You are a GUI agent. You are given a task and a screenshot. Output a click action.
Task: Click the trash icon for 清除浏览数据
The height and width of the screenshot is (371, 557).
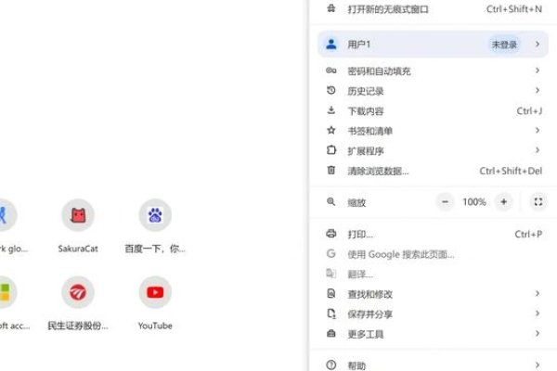[331, 170]
